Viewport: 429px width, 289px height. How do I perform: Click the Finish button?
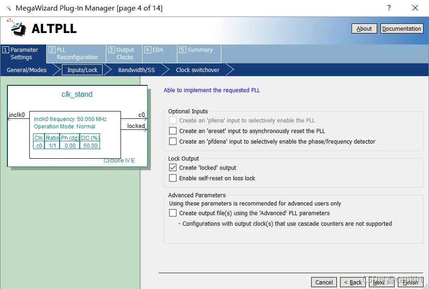[x=410, y=282]
